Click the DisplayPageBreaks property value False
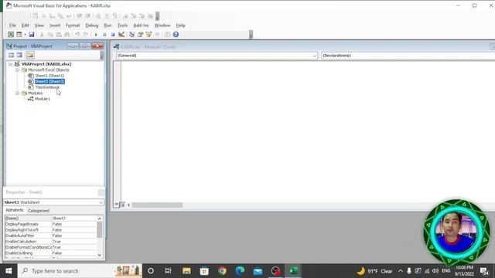The height and width of the screenshot is (278, 495). point(74,224)
